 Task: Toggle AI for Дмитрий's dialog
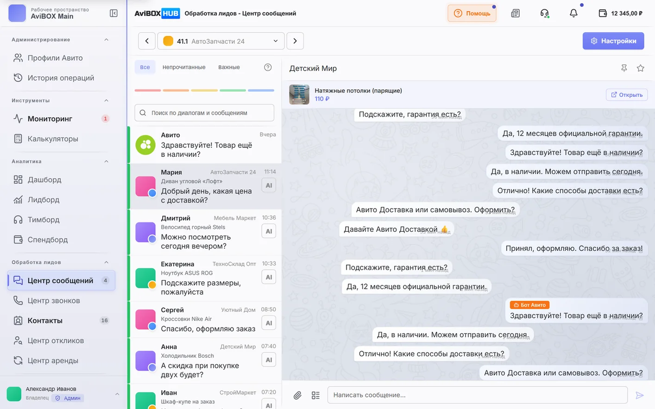pos(269,231)
